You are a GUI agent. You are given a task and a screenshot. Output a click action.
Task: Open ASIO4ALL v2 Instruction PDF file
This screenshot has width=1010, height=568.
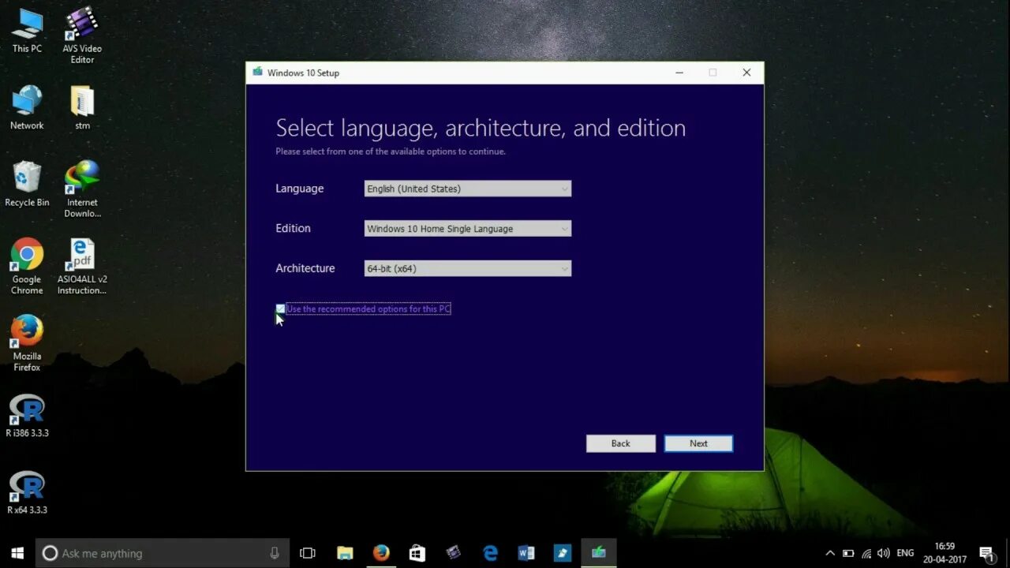[82, 267]
